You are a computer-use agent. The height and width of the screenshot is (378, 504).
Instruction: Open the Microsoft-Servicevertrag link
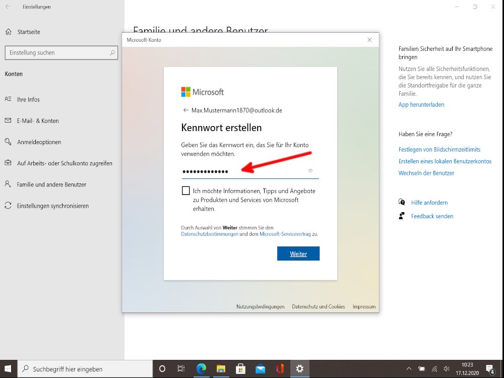285,234
